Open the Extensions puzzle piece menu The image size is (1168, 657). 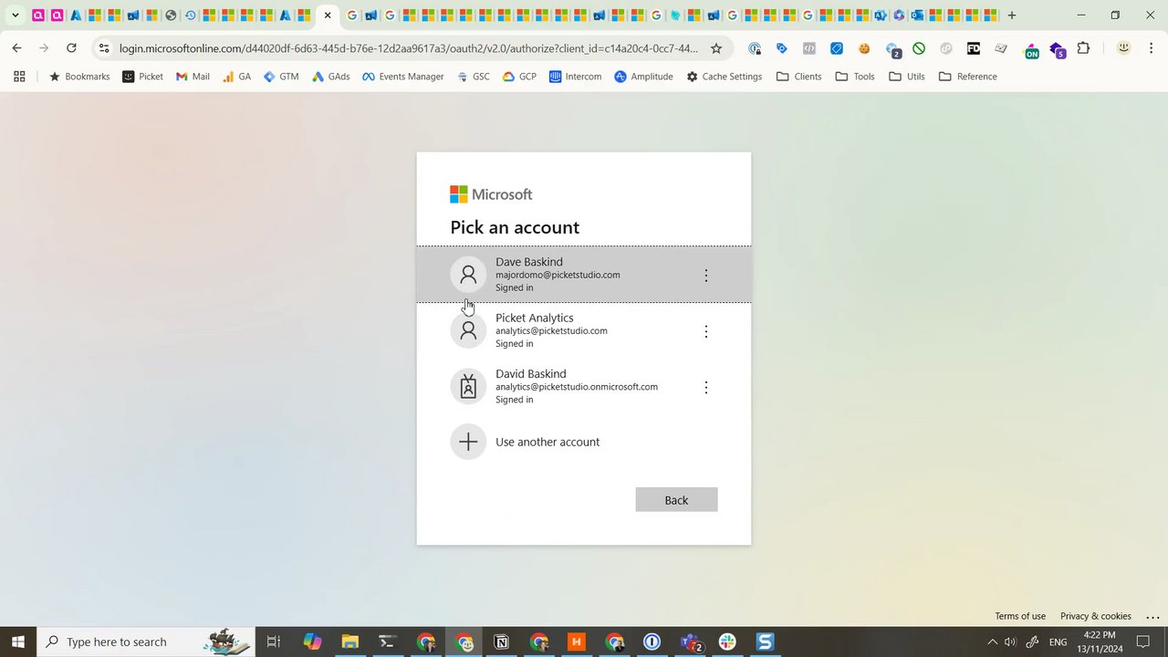(x=1083, y=48)
